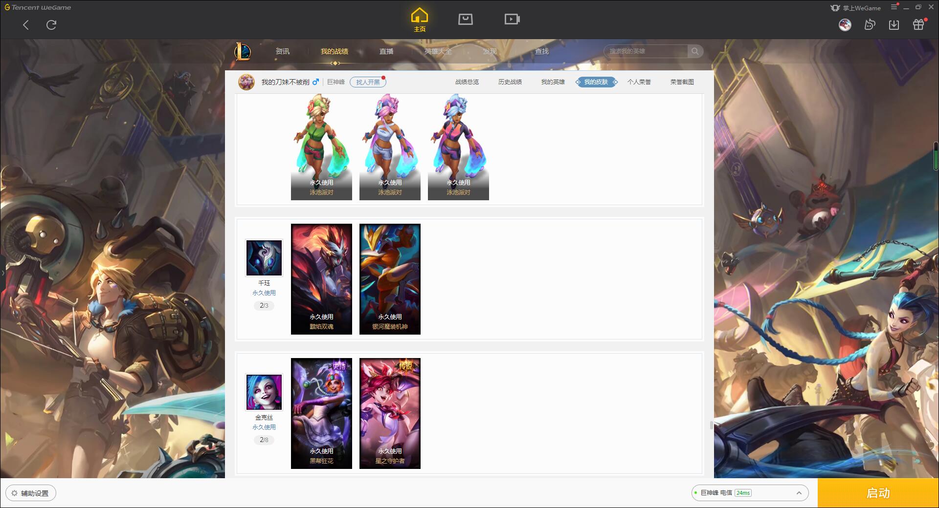Click the 2/8 skin count badge
The width and height of the screenshot is (939, 508).
pos(264,440)
